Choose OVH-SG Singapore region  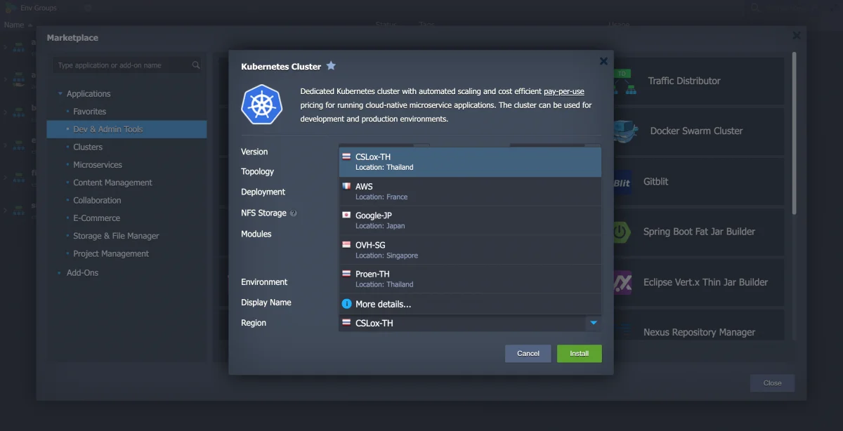(470, 250)
